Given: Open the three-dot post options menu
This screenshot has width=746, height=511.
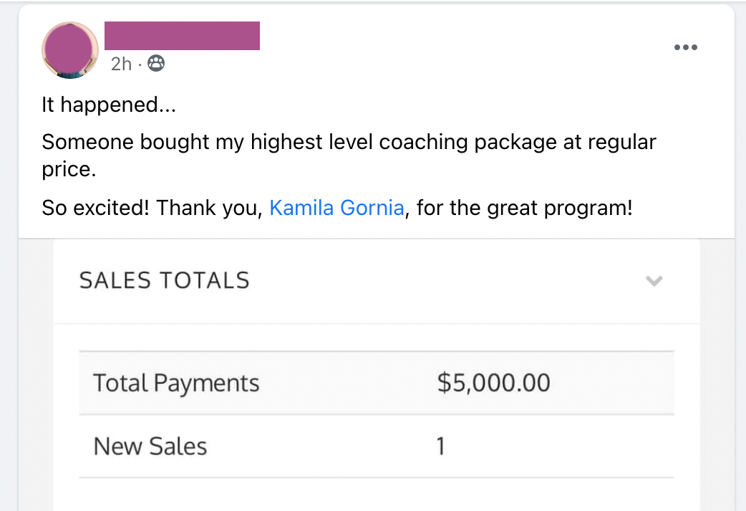Looking at the screenshot, I should (x=685, y=47).
